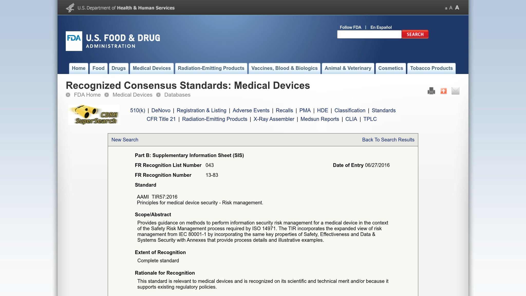Click the red plus share icon
Viewport: 526px width, 296px height.
tap(444, 91)
